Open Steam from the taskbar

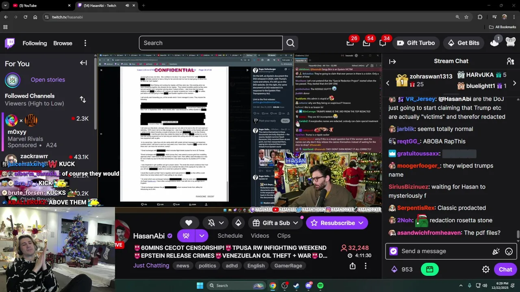pyautogui.click(x=297, y=286)
